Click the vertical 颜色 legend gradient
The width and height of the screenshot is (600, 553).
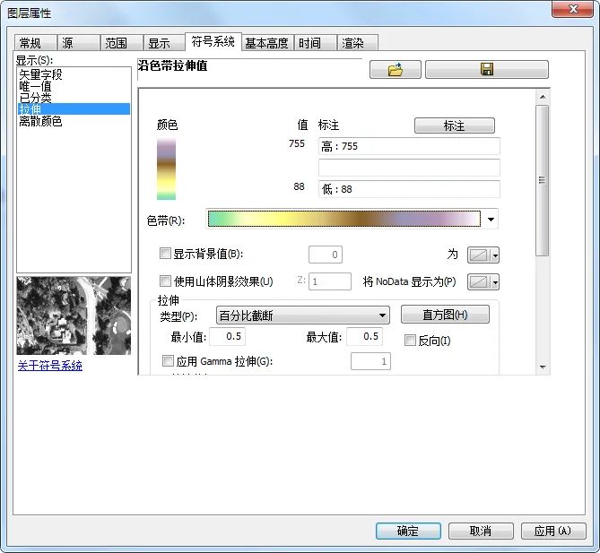point(166,169)
